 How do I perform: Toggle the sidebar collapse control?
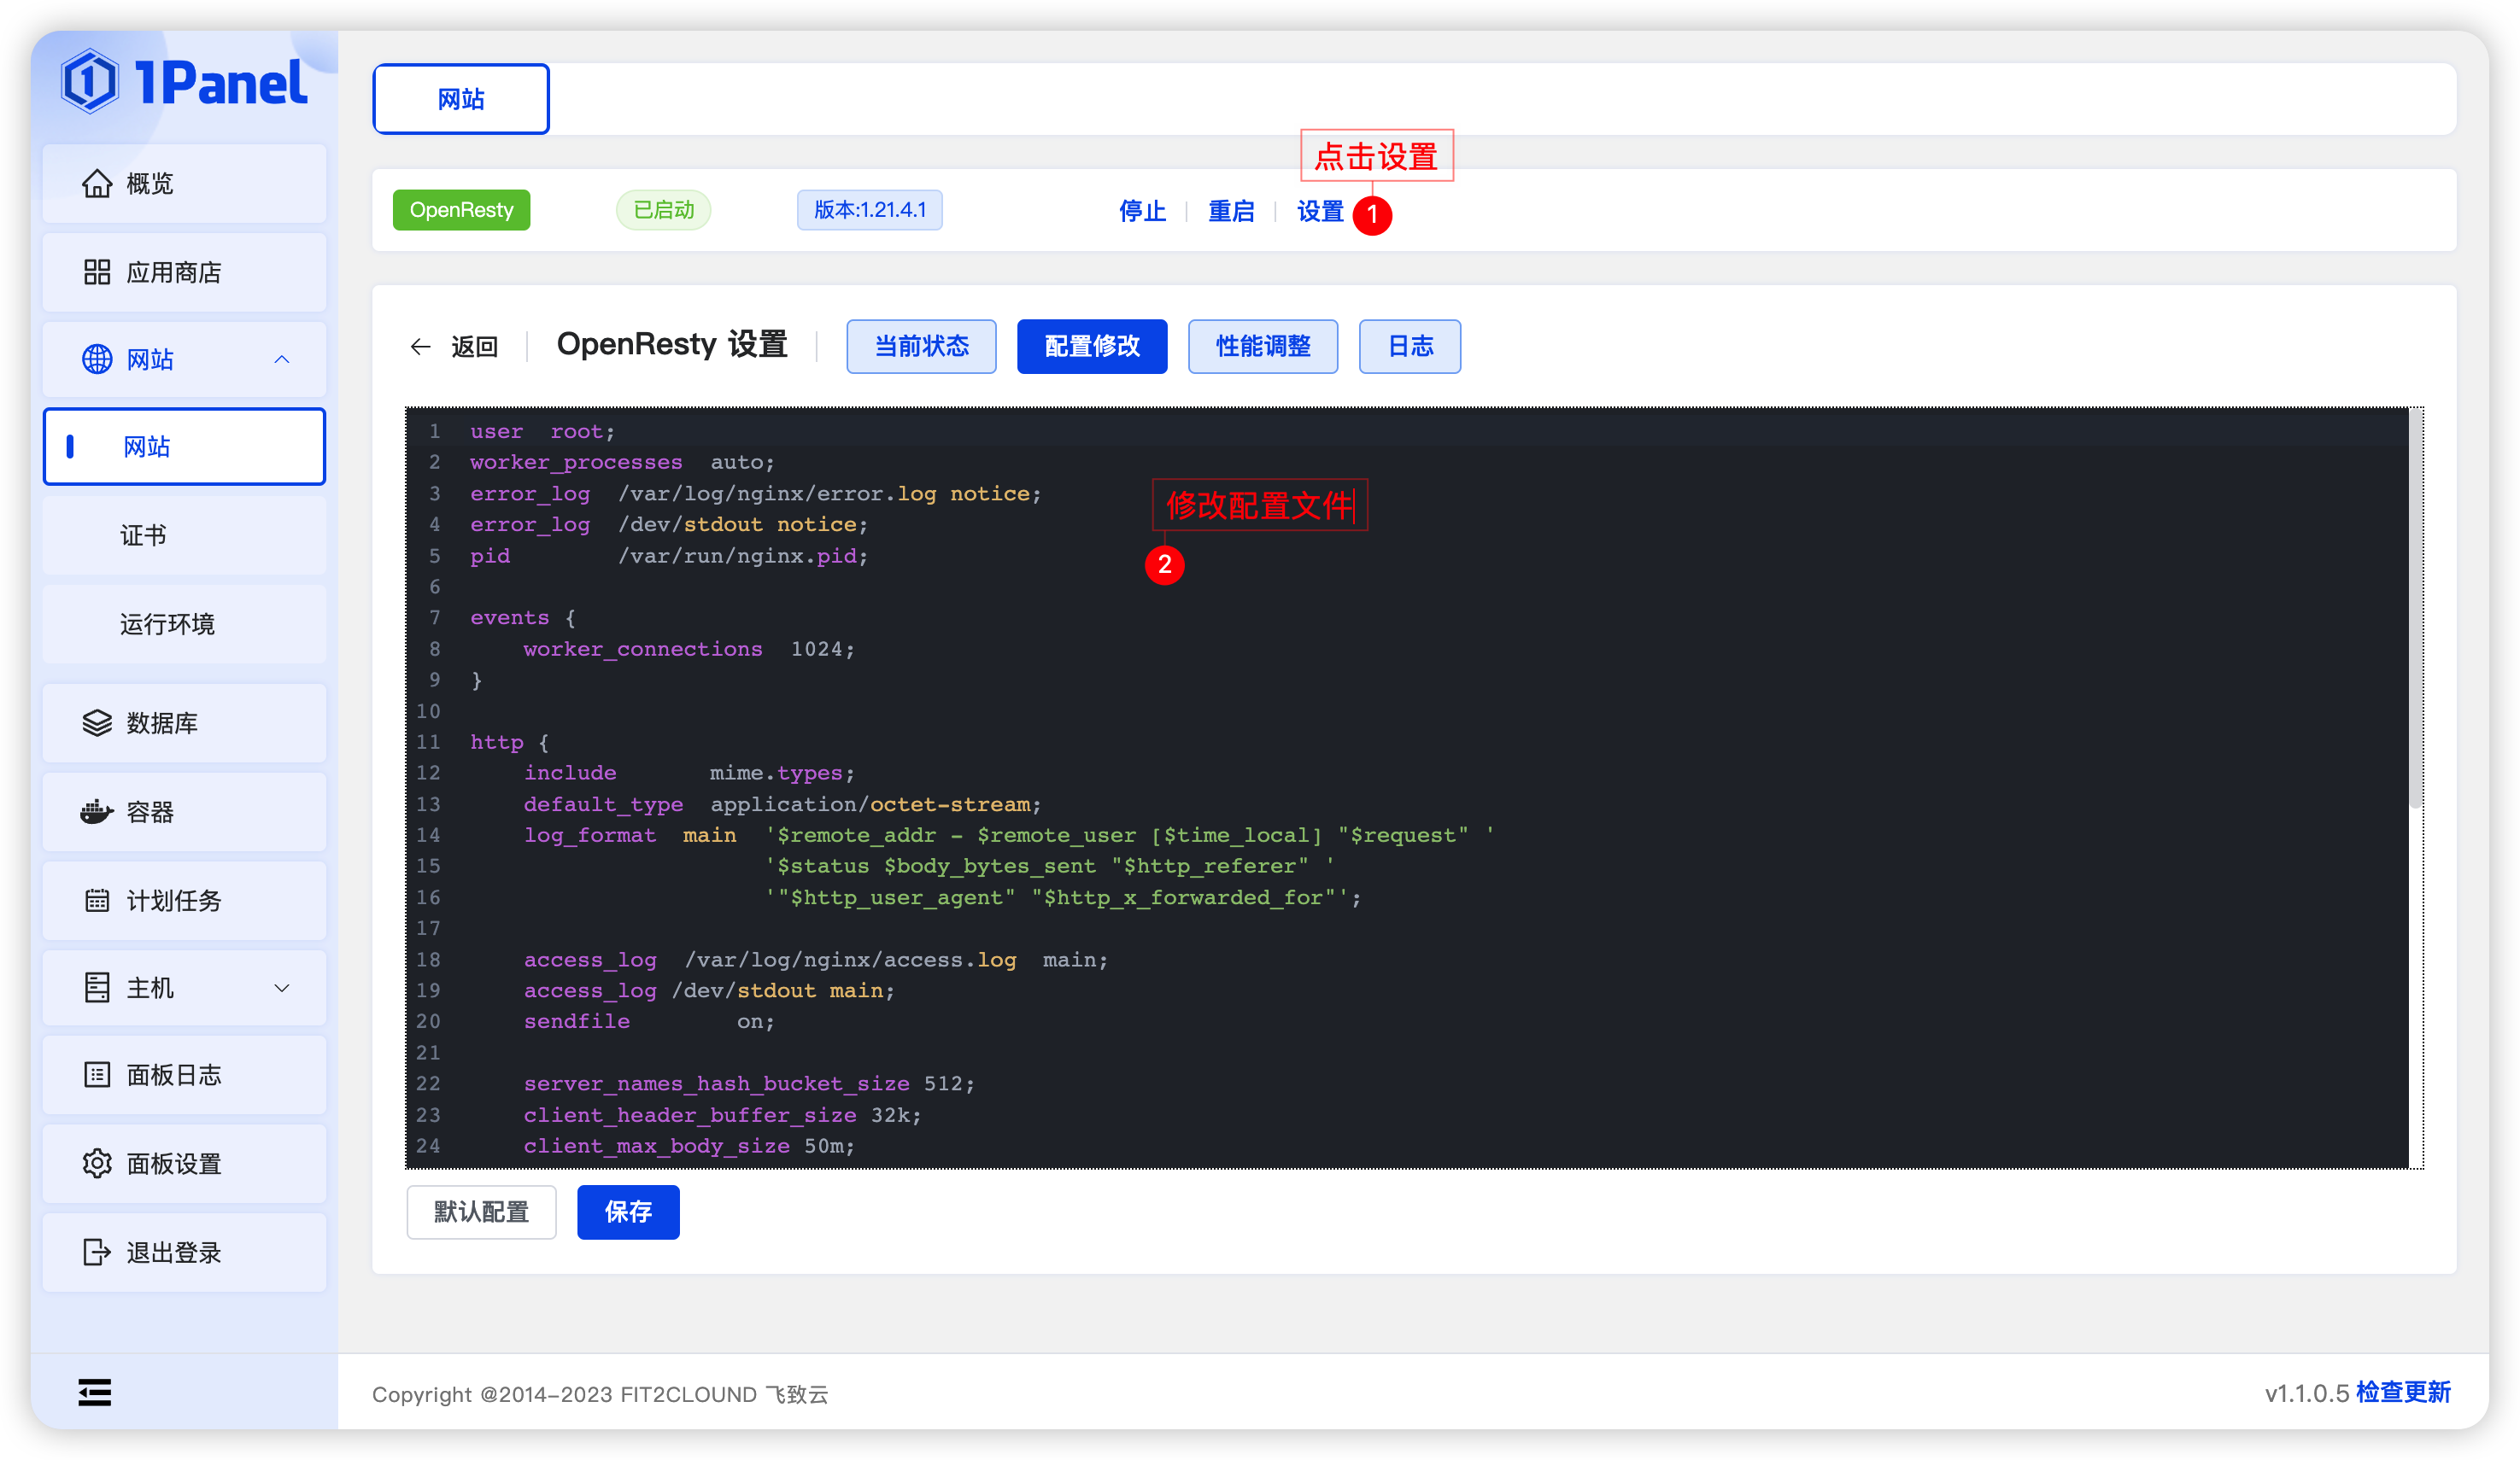[94, 1392]
